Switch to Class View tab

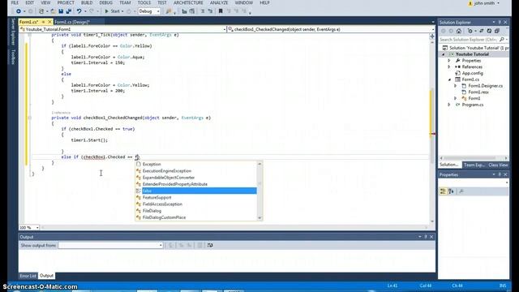click(x=498, y=165)
